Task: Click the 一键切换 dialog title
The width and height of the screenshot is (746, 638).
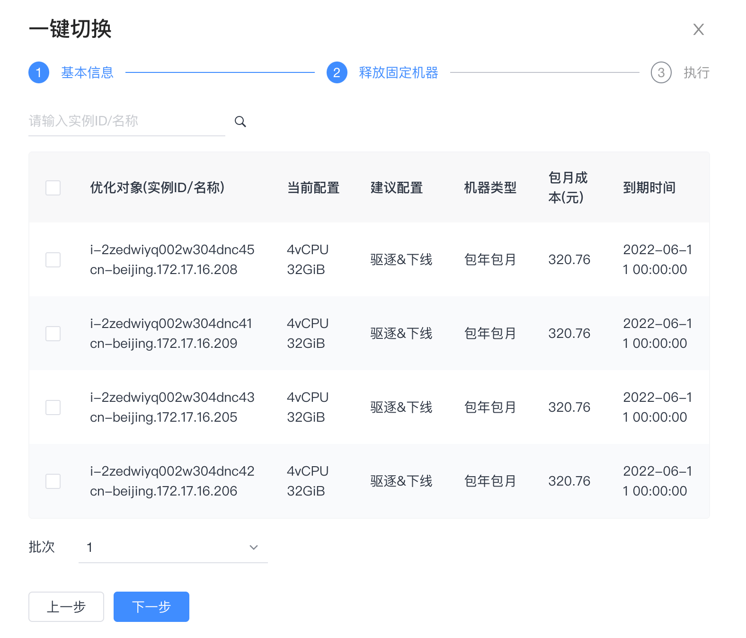Action: click(70, 29)
